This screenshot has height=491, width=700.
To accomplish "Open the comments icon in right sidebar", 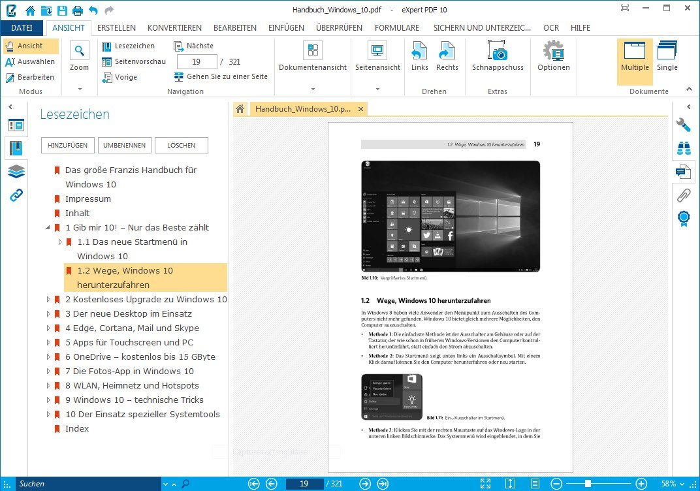I will click(x=684, y=172).
